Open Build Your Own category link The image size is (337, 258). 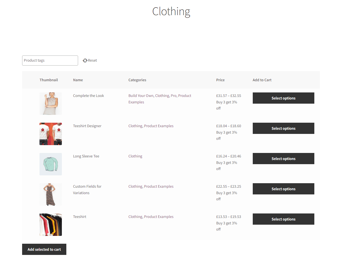pyautogui.click(x=141, y=96)
